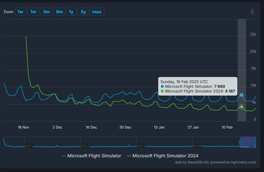Select the 1m zoom preset

pyautogui.click(x=33, y=12)
